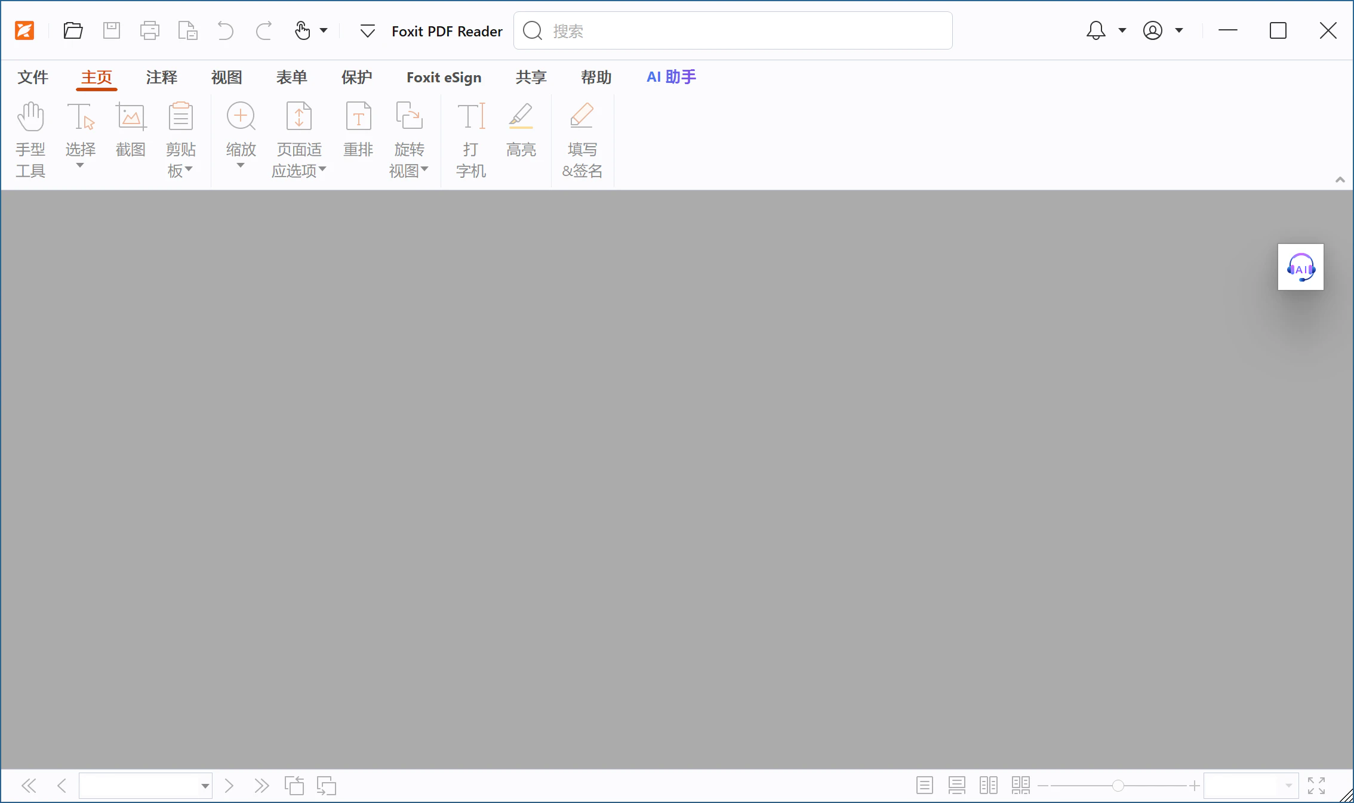The image size is (1354, 803).
Task: Switch to the 保护 tab
Action: click(x=357, y=77)
